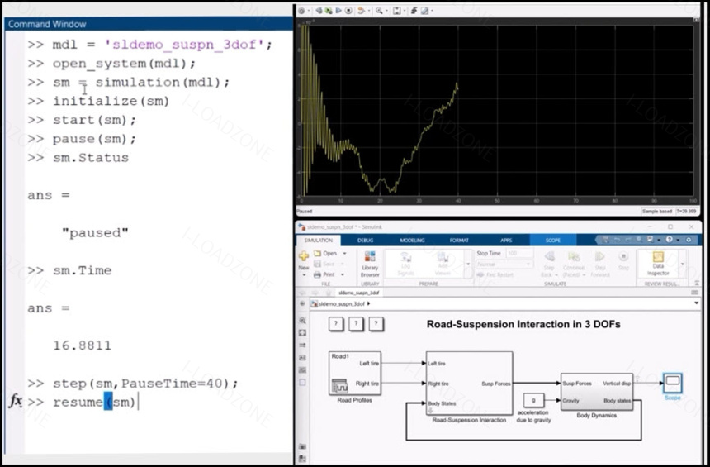The height and width of the screenshot is (467, 710).
Task: Open the Library Browser
Action: 370,264
